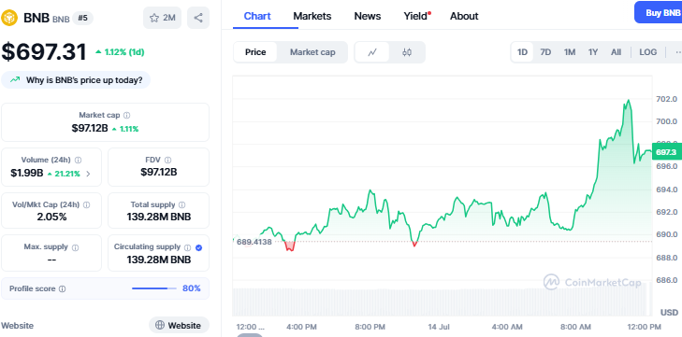This screenshot has height=337, width=682.
Task: Click the 14 Jul date axis label
Action: (438, 327)
